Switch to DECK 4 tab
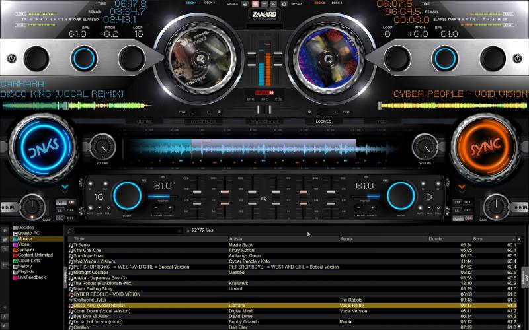The height and width of the screenshot is (330, 529). [337, 3]
